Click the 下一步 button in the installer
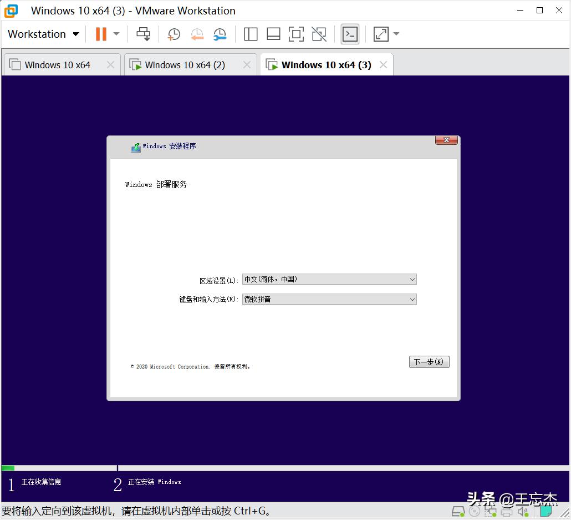This screenshot has width=571, height=520. pyautogui.click(x=429, y=361)
